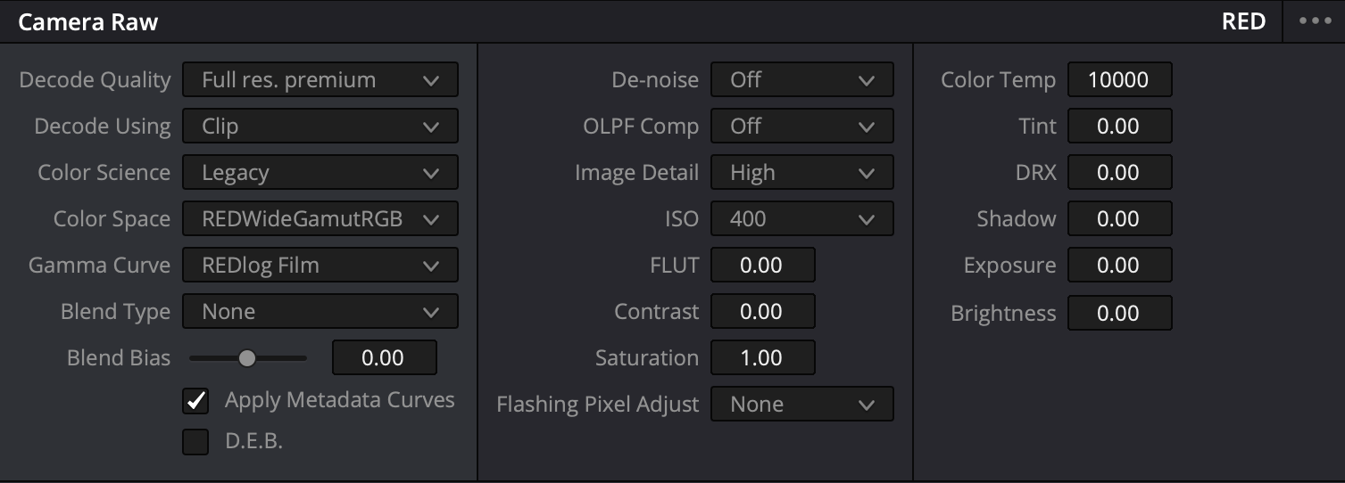Choose a Color Space from the dropdown
The height and width of the screenshot is (483, 1345).
320,219
